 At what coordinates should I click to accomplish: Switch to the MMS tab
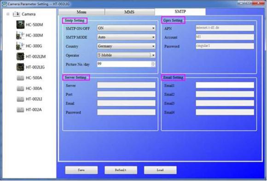point(129,12)
